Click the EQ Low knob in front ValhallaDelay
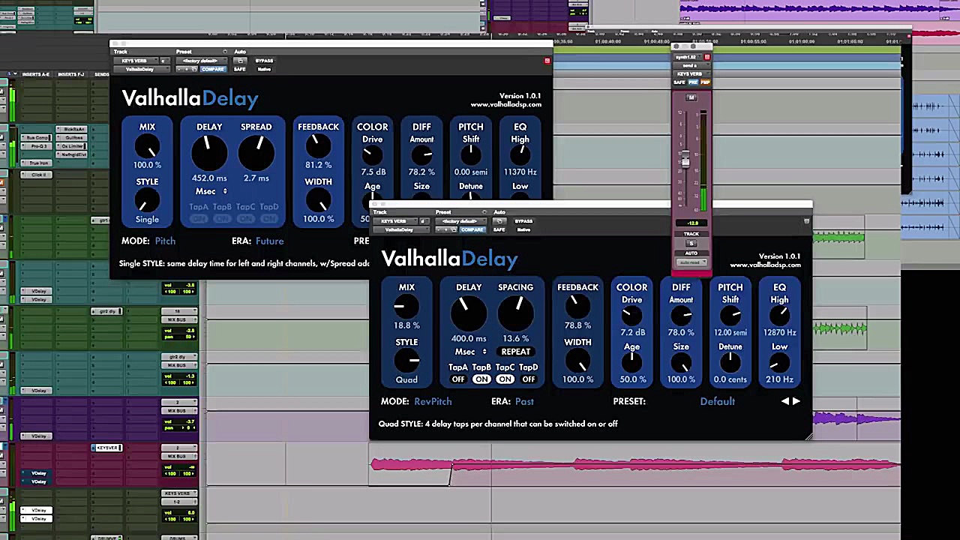 click(779, 363)
